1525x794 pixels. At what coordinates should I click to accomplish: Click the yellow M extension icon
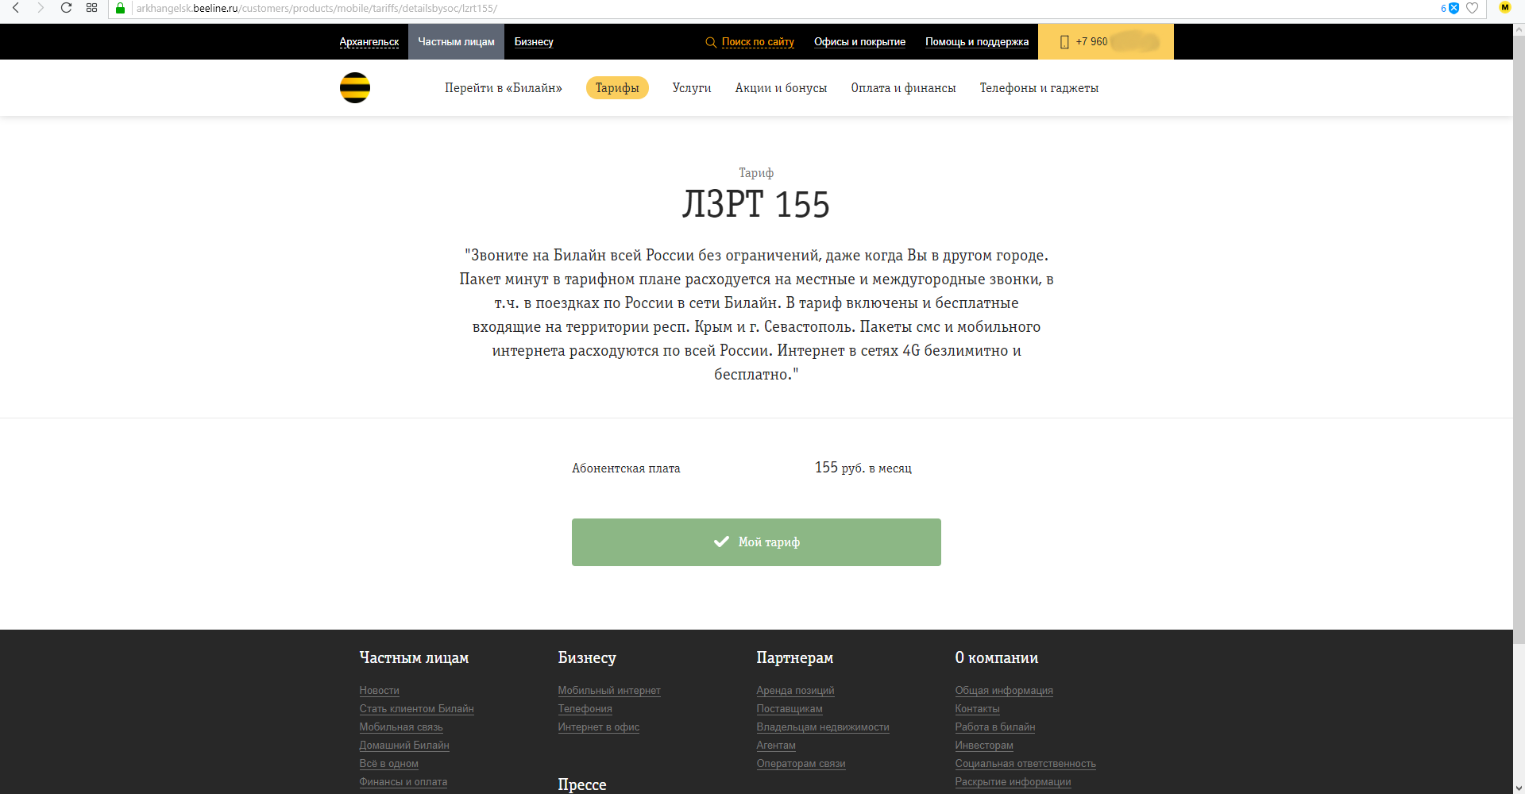(x=1504, y=7)
